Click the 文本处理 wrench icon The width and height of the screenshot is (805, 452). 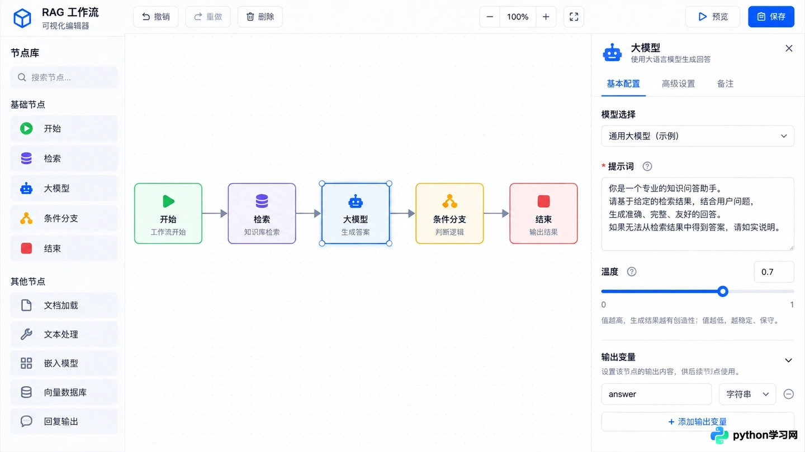pos(26,334)
